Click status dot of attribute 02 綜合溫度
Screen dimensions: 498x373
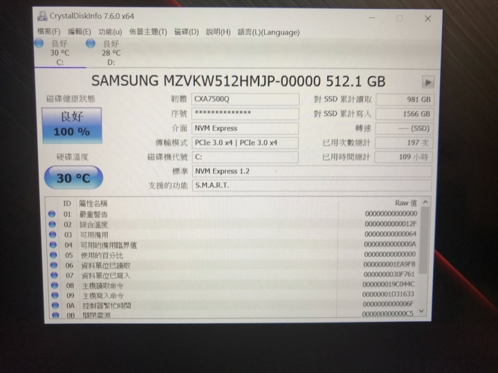[x=53, y=224]
